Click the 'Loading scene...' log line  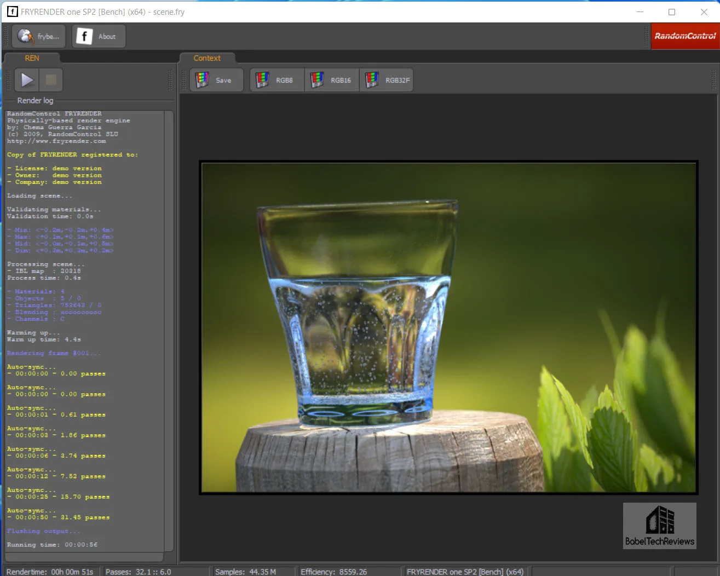pyautogui.click(x=39, y=196)
